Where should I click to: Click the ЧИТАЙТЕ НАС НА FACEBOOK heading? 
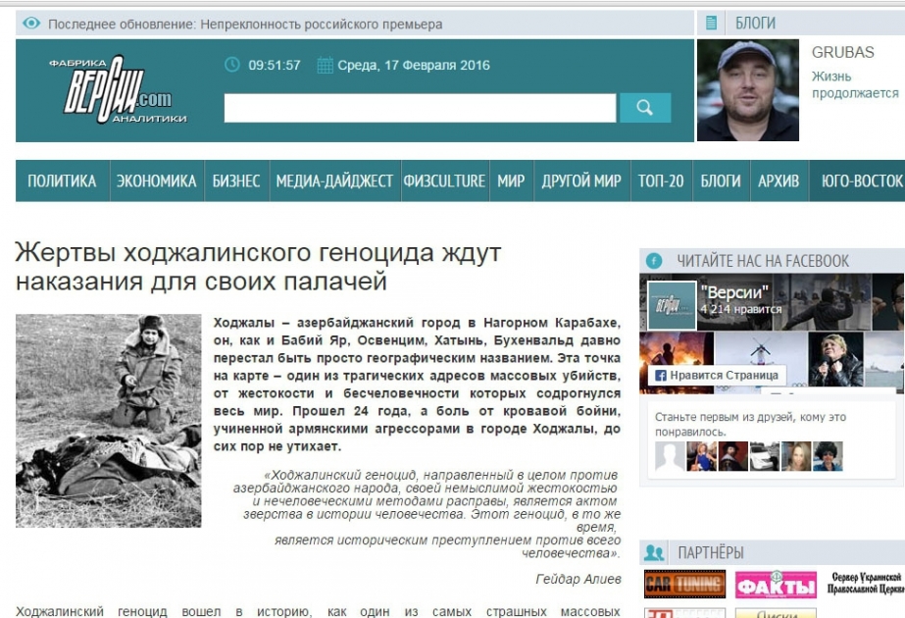763,261
